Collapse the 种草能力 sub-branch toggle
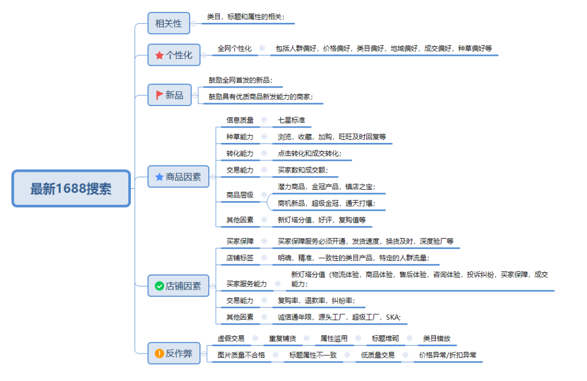Viewport: 587px width, 381px height. tap(264, 136)
